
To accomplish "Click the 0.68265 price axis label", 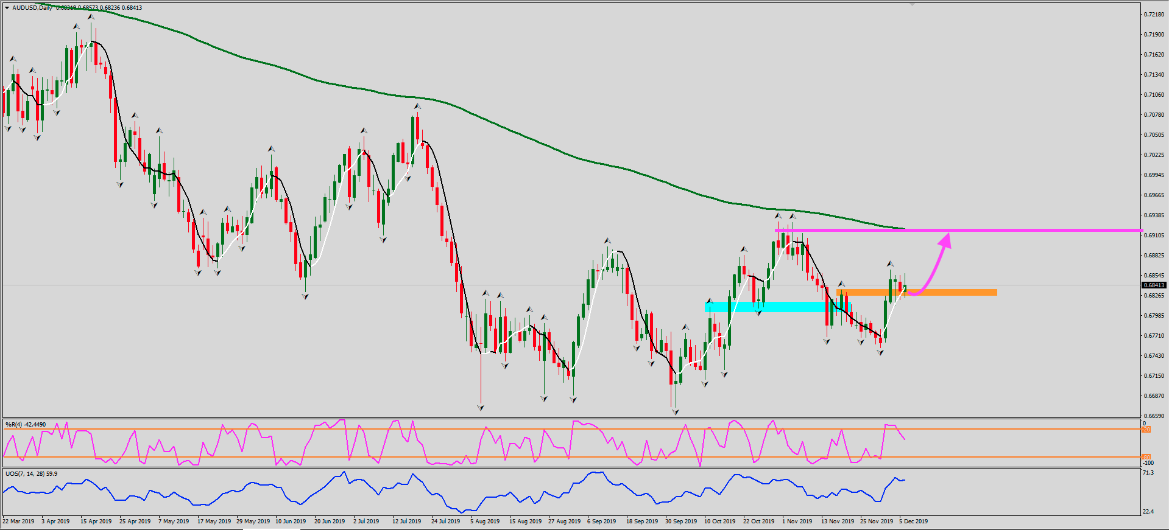I will click(1154, 295).
